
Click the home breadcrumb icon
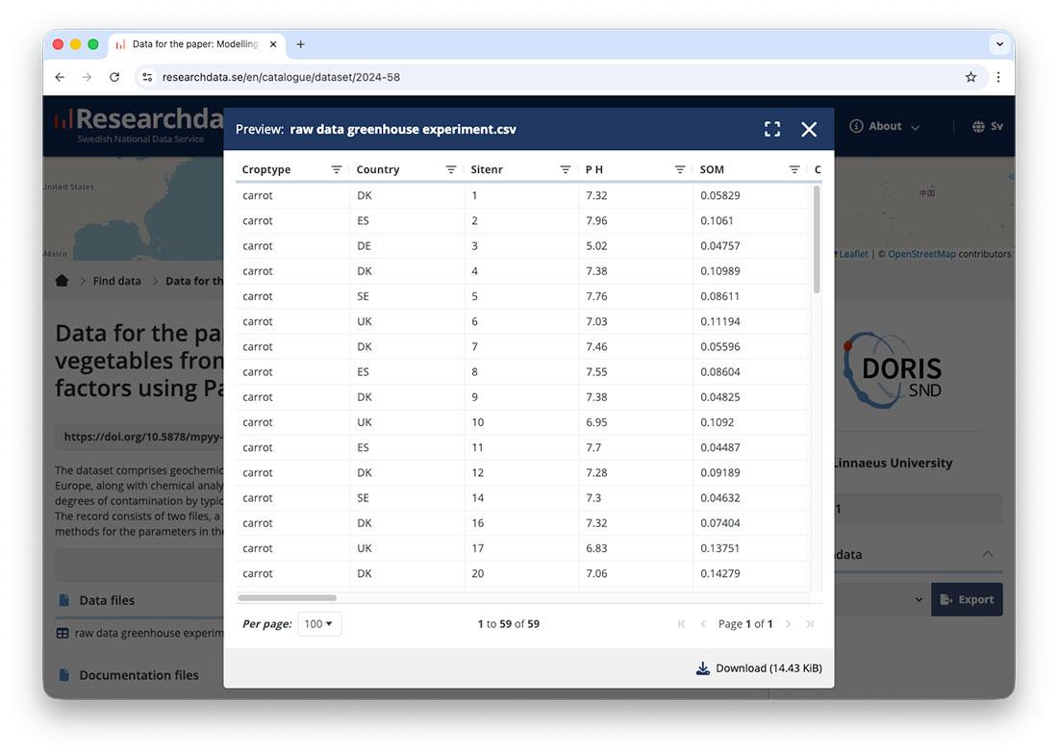point(62,280)
